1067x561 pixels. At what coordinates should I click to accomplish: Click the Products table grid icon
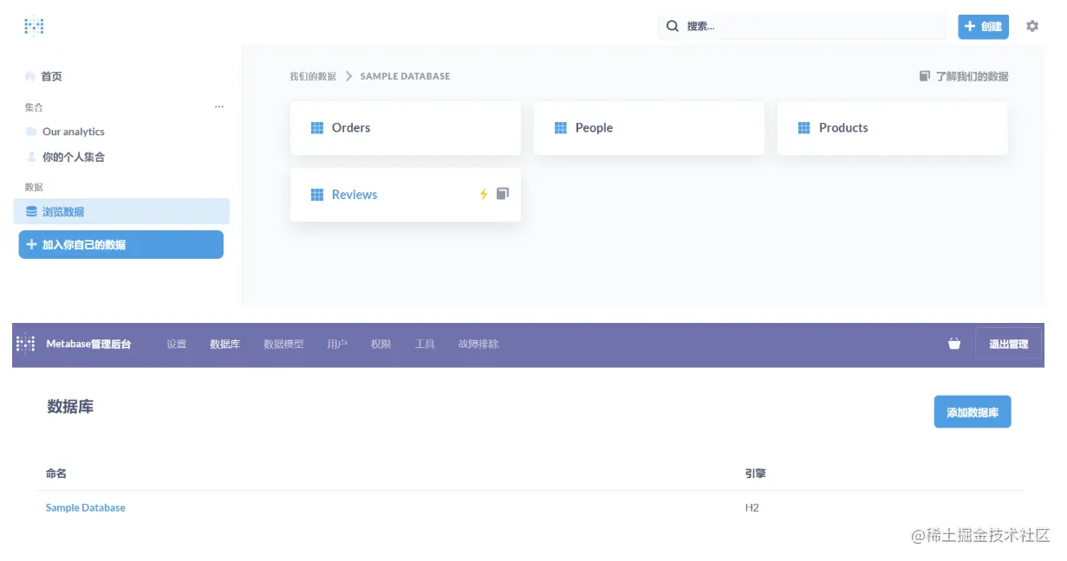coord(804,128)
